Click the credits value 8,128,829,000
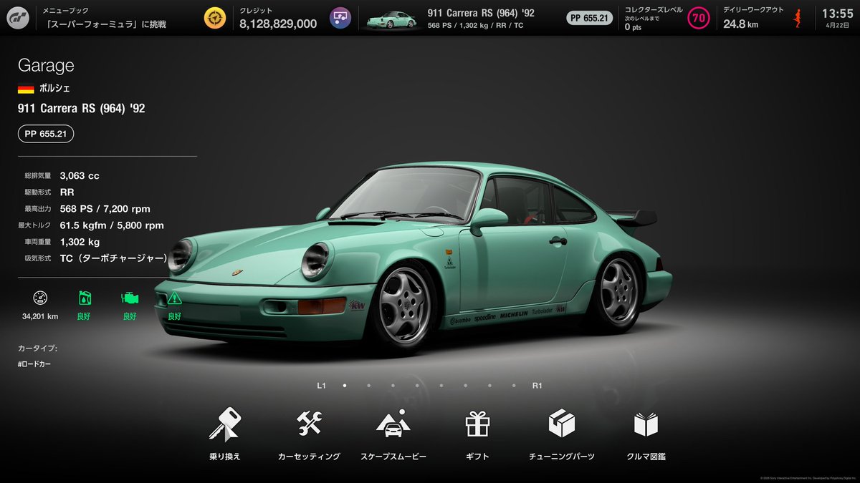The image size is (860, 483). (x=278, y=24)
